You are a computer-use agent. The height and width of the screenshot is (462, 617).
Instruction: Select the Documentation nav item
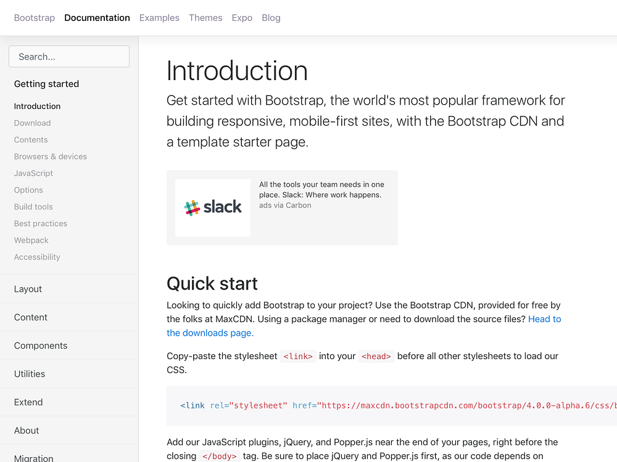[x=97, y=18]
